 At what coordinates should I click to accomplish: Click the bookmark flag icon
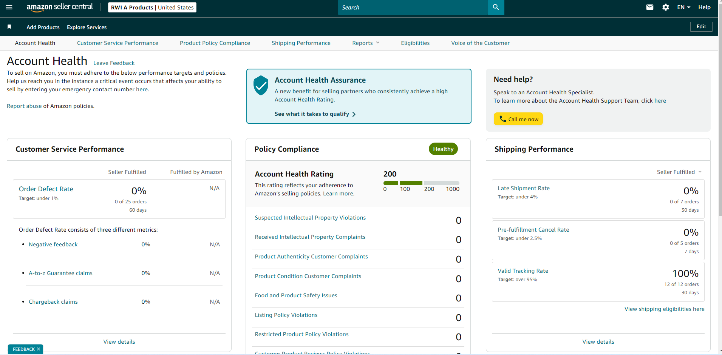coord(9,27)
